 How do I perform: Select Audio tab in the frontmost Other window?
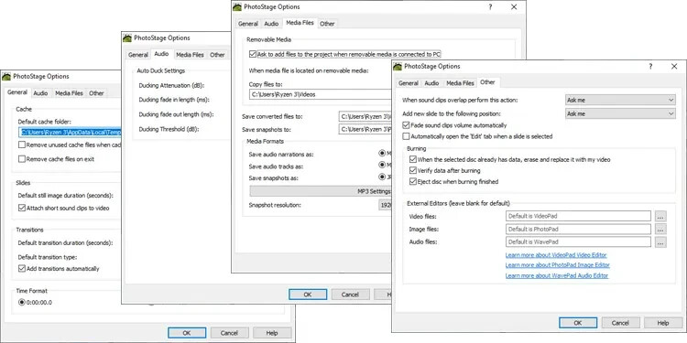coord(431,83)
